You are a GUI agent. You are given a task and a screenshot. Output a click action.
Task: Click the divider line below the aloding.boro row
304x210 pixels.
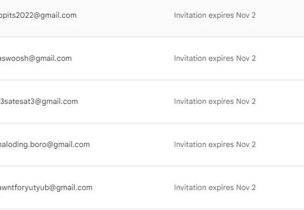click(152, 166)
